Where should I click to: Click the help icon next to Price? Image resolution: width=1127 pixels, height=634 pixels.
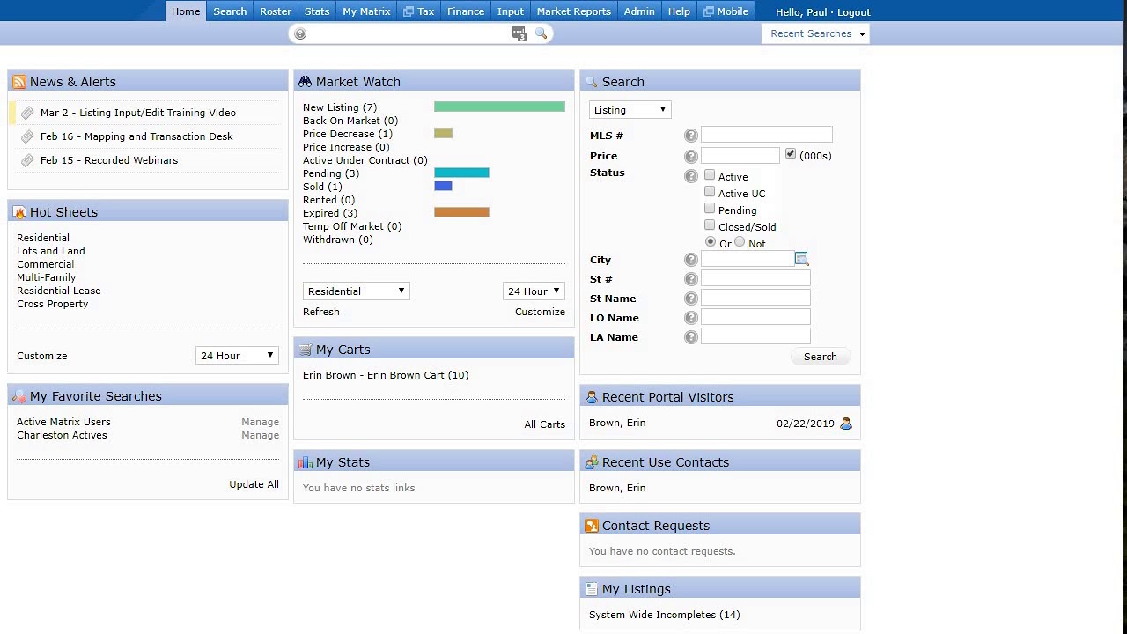[691, 156]
